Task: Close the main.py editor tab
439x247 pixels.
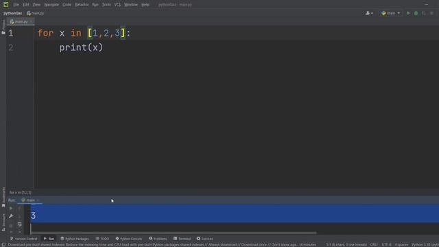Action: pyautogui.click(x=31, y=21)
